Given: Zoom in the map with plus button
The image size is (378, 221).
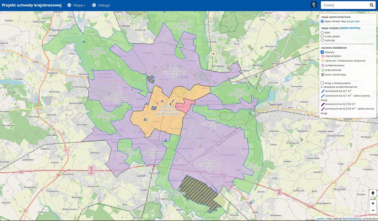Looking at the screenshot, I should pos(373,203).
